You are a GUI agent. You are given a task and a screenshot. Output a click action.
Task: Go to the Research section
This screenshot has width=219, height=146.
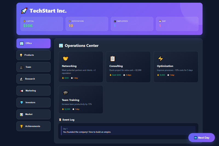pos(33,79)
